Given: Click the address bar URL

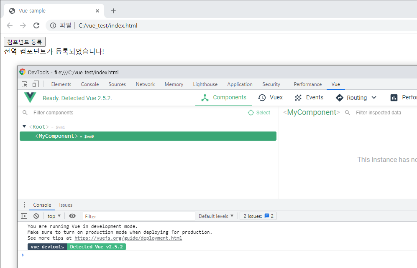Looking at the screenshot, I should pyautogui.click(x=108, y=25).
